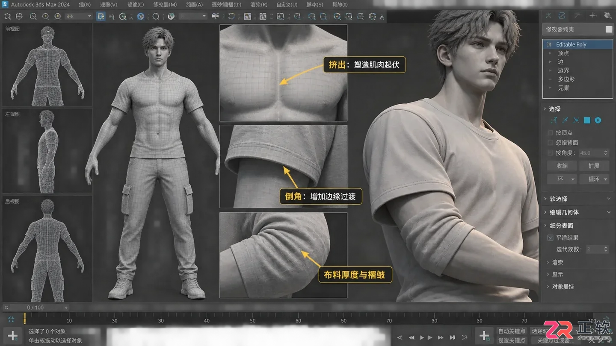
Task: Open the rightmost command panel tab icon
Action: (607, 16)
